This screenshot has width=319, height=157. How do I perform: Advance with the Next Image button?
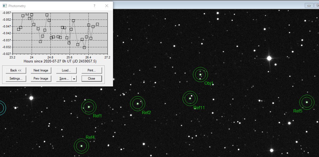pos(41,70)
